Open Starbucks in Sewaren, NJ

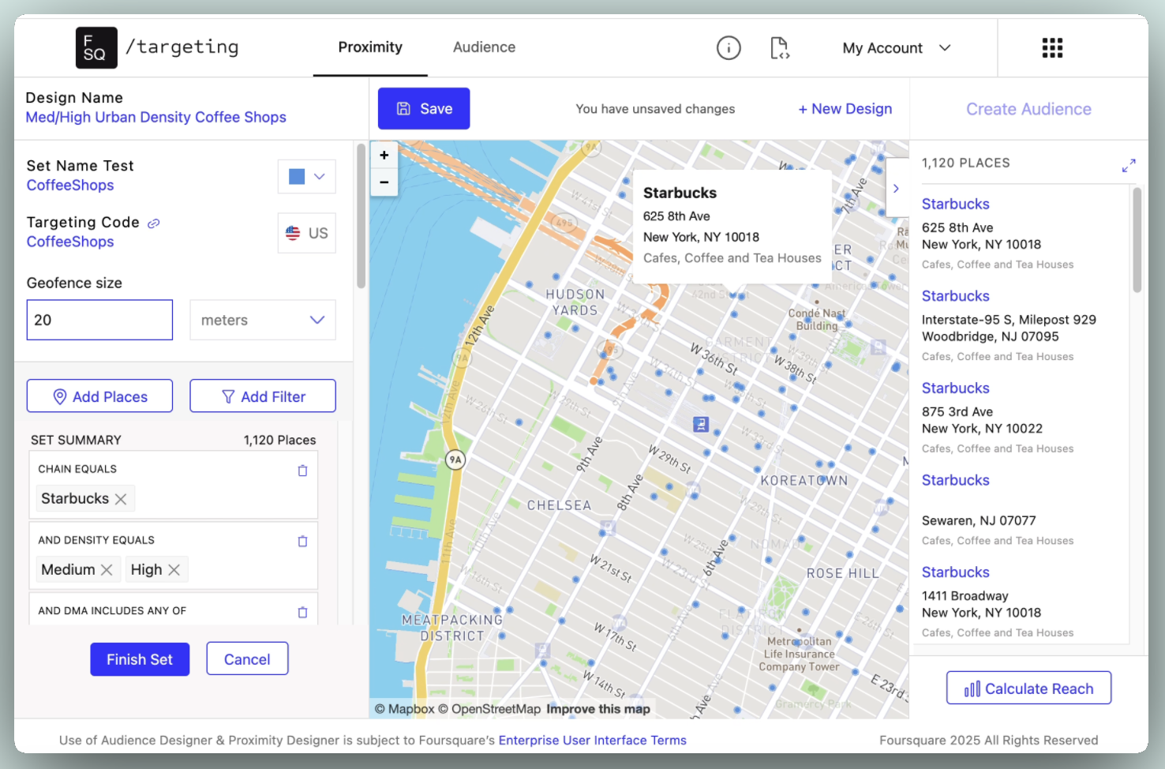pyautogui.click(x=955, y=480)
